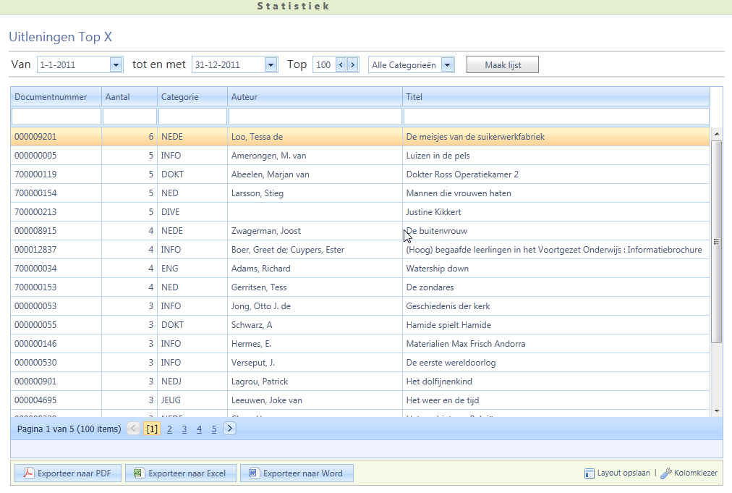Click the end date field 31-12-2011
The width and height of the screenshot is (732, 493).
[229, 64]
